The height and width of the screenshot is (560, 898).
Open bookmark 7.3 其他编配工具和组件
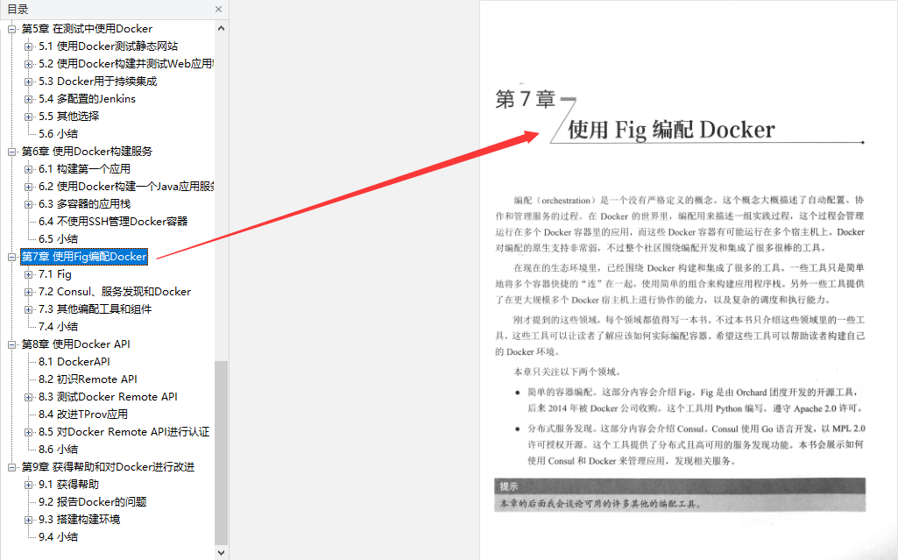click(x=95, y=309)
